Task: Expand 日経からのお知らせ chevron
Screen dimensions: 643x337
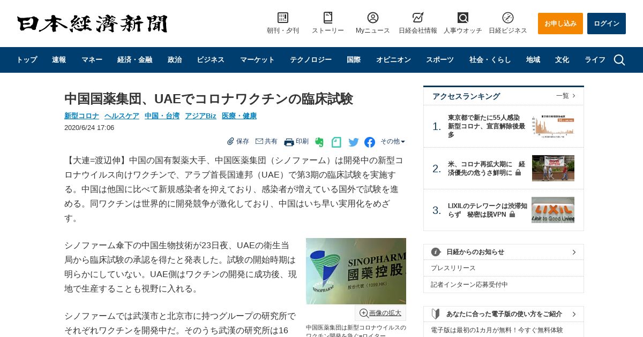Action: (x=574, y=252)
